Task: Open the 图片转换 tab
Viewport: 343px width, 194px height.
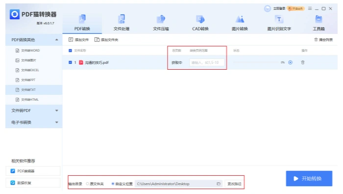Action: tap(240, 23)
